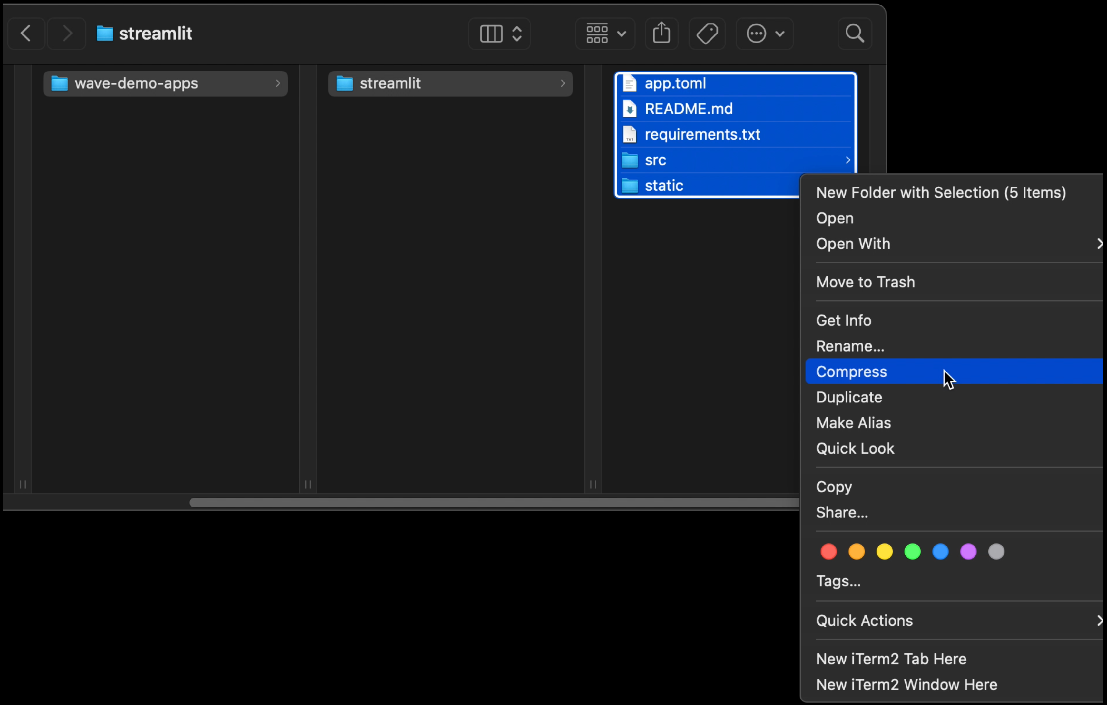
Task: Expand the More actions dropdown arrow
Action: tap(780, 34)
